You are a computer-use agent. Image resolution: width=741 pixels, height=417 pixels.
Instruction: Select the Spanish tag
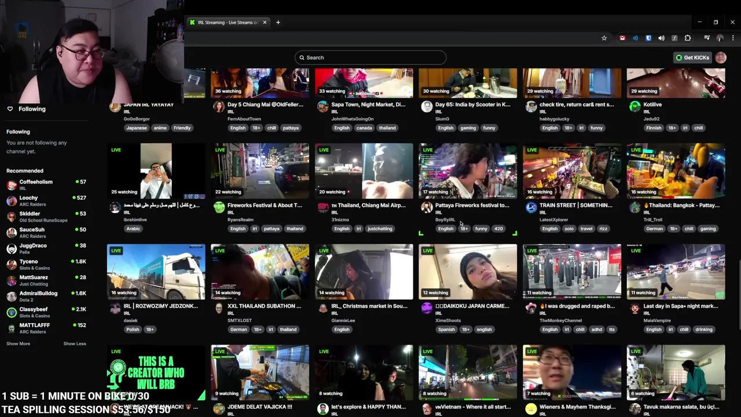pos(446,330)
